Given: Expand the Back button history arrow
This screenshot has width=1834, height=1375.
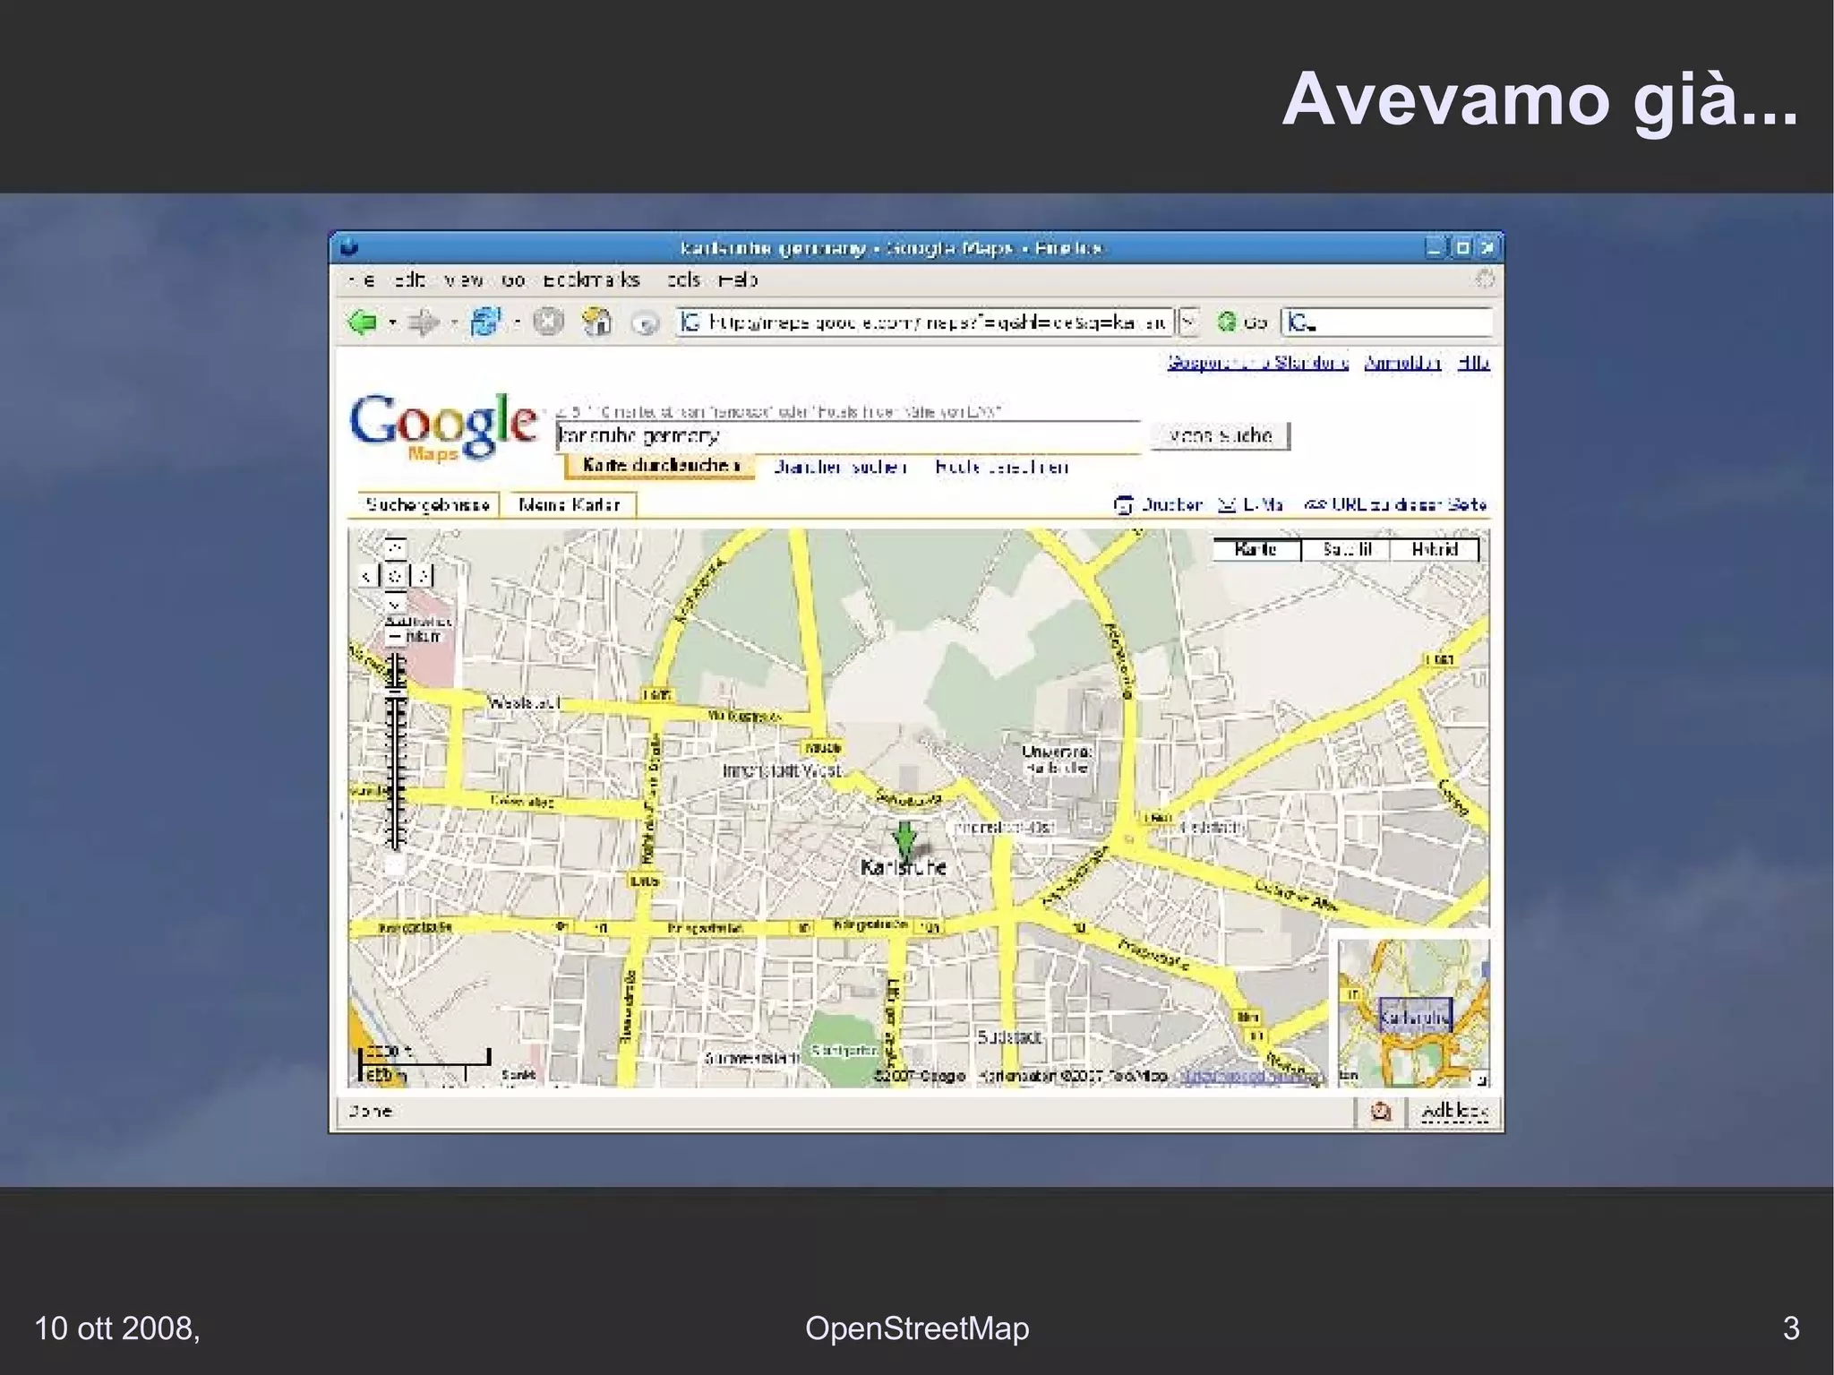Looking at the screenshot, I should pyautogui.click(x=392, y=322).
